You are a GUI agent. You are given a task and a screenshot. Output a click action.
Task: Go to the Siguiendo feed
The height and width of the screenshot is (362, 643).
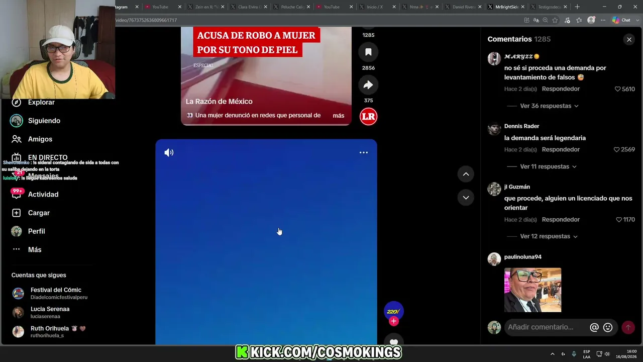click(x=36, y=121)
